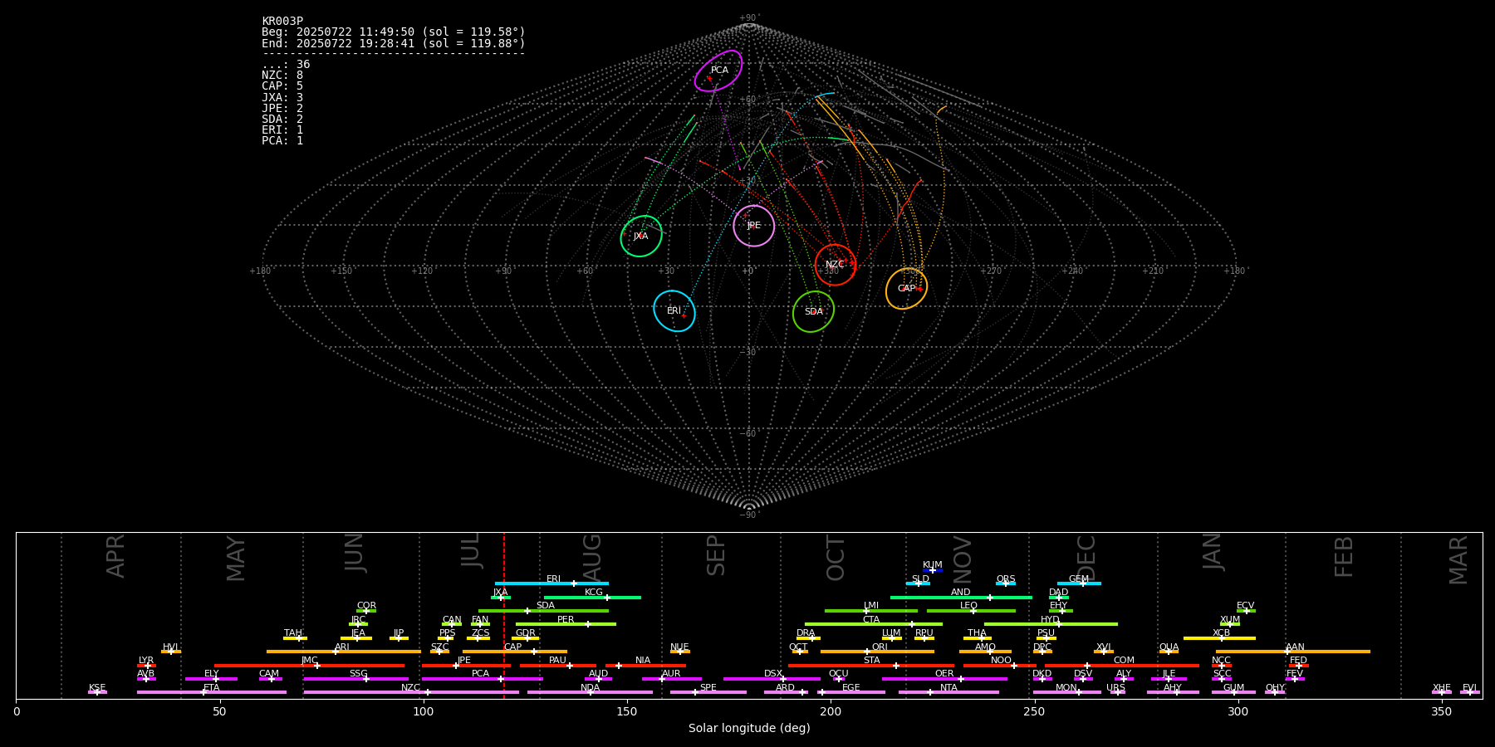Click the 'JXA: 3' legend entry
Viewport: 1495px width, 747px height.
click(282, 97)
